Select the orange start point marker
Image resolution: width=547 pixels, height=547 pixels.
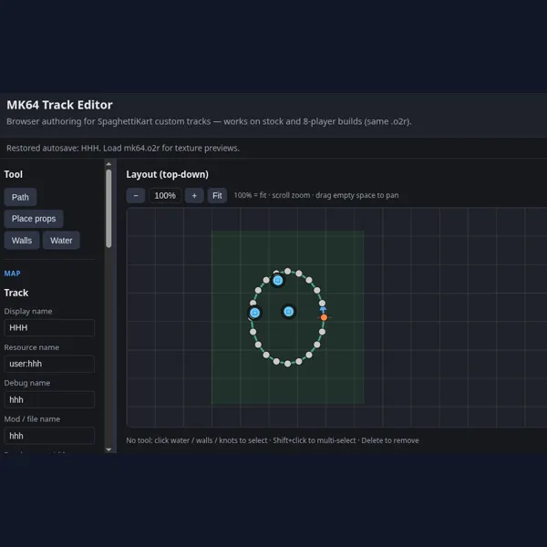324,317
